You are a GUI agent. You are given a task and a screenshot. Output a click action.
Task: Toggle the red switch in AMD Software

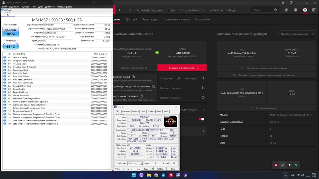[x=201, y=119]
